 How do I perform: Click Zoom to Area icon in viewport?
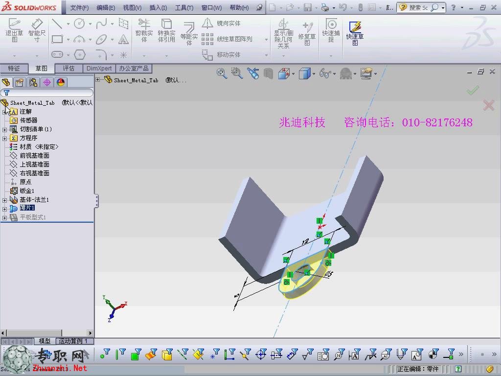[237, 73]
